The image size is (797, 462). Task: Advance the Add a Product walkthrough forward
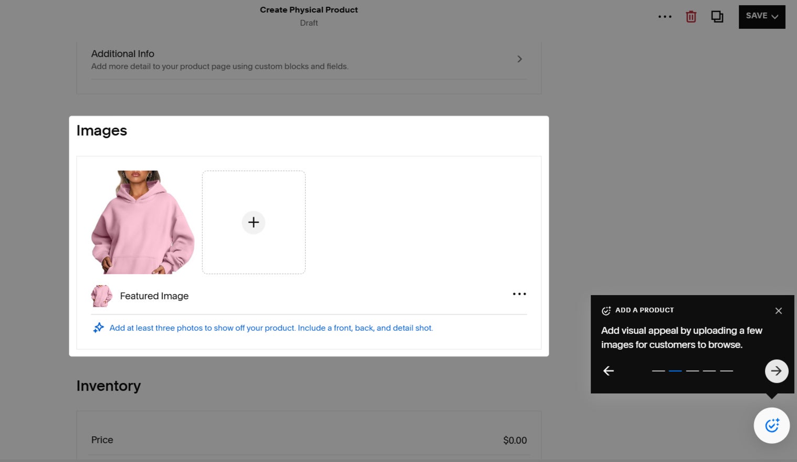[x=776, y=371]
